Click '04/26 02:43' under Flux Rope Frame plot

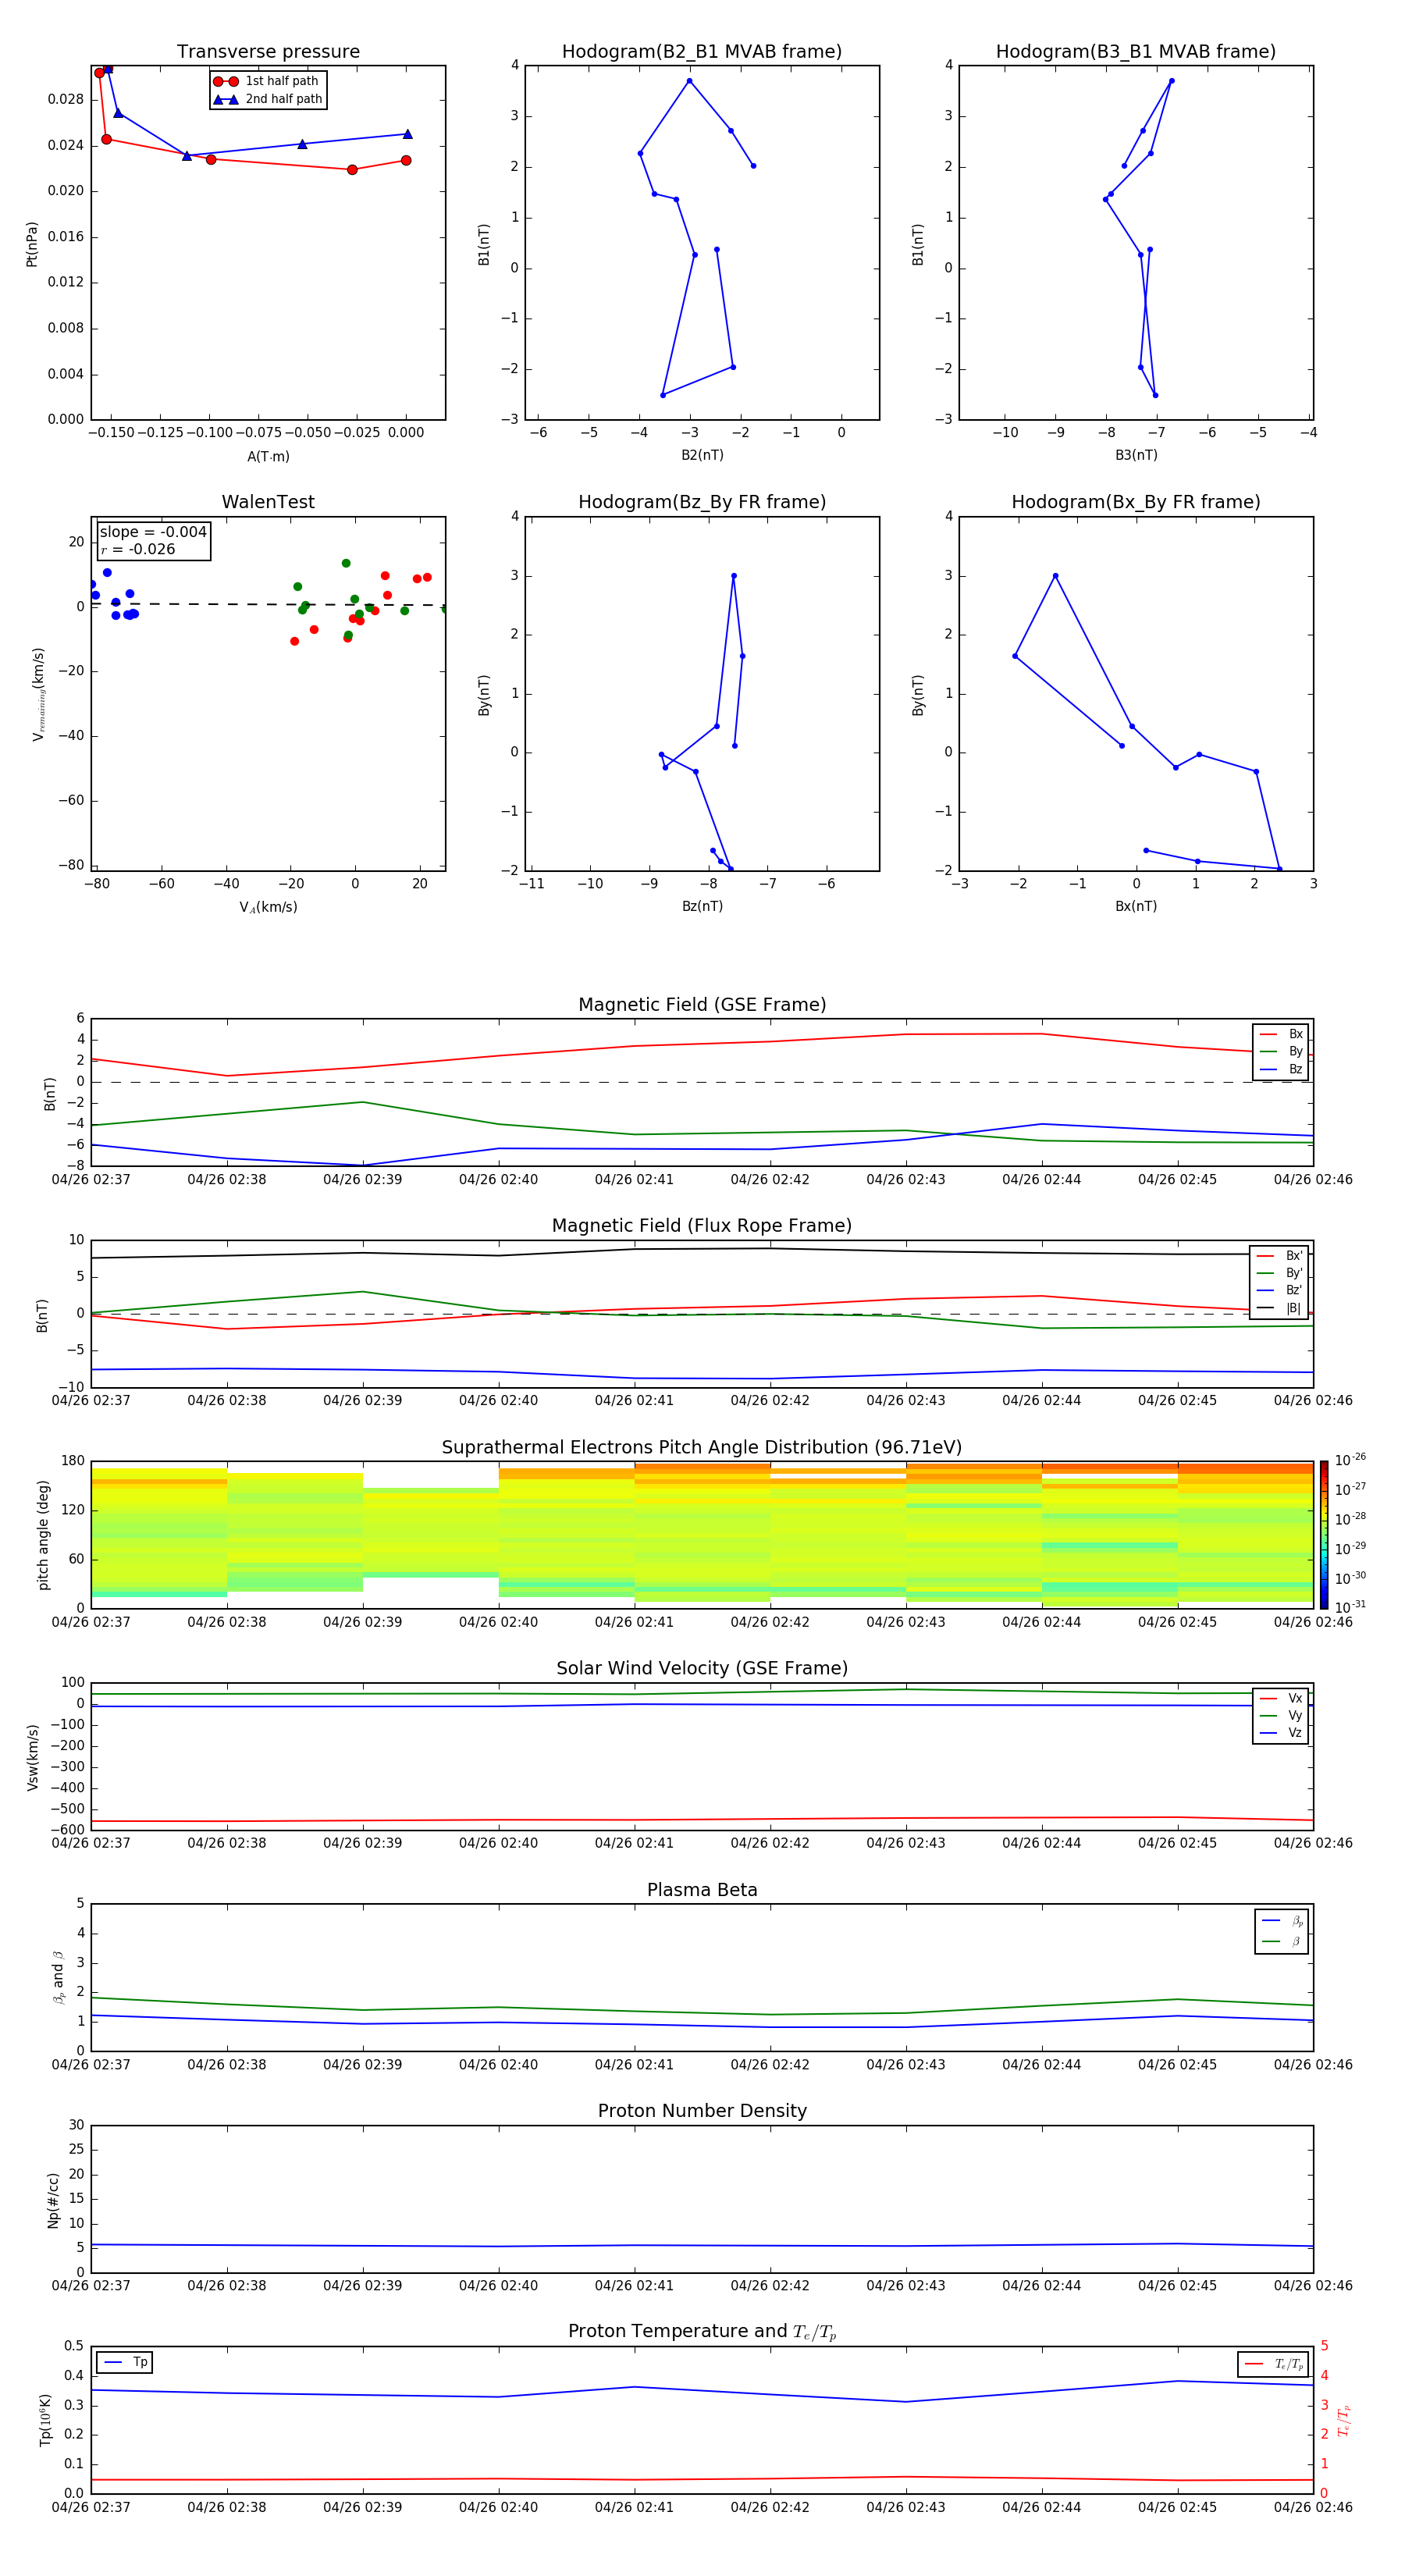coord(905,1401)
